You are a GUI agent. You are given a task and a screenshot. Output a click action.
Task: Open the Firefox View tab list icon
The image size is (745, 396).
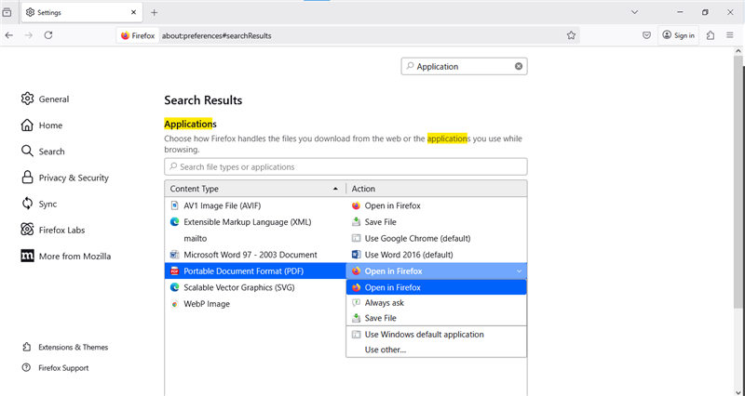point(7,12)
